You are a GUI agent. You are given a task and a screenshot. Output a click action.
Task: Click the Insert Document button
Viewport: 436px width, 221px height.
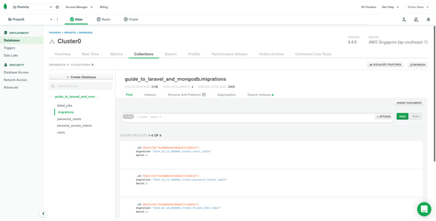[x=409, y=103]
